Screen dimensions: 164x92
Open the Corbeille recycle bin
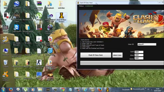(x=5, y=63)
